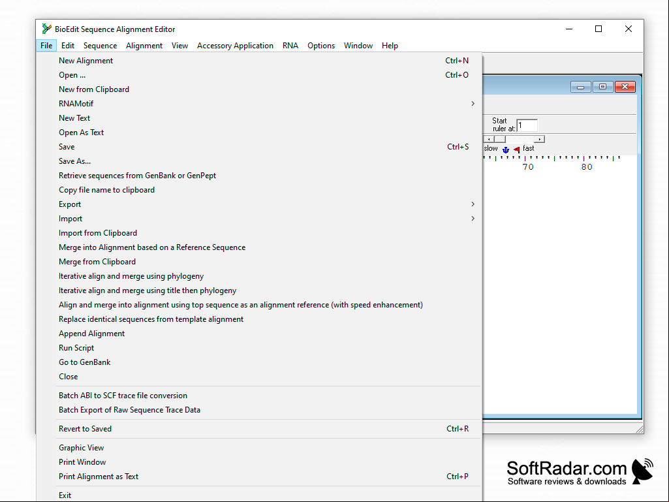Choose Merge into Alignment based on Reference Sequence

tap(259, 247)
